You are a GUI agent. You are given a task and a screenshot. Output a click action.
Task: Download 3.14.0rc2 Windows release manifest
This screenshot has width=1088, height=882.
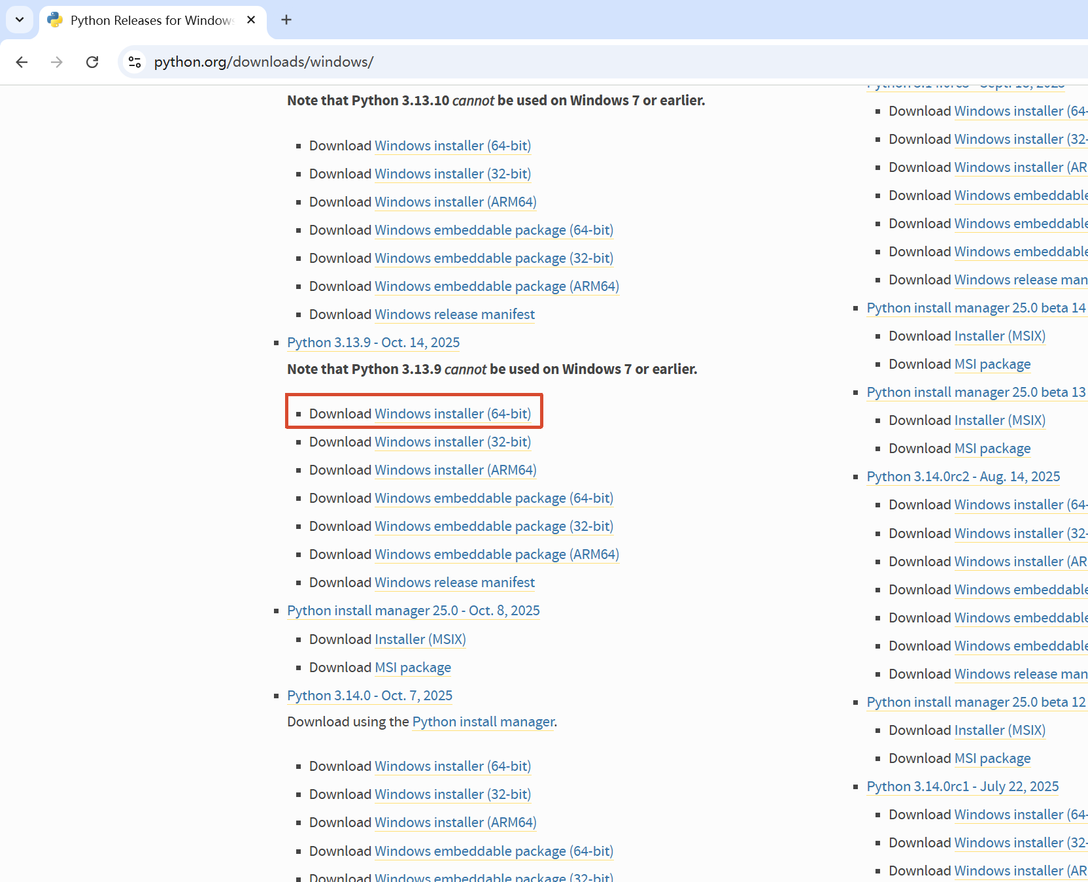point(1021,674)
